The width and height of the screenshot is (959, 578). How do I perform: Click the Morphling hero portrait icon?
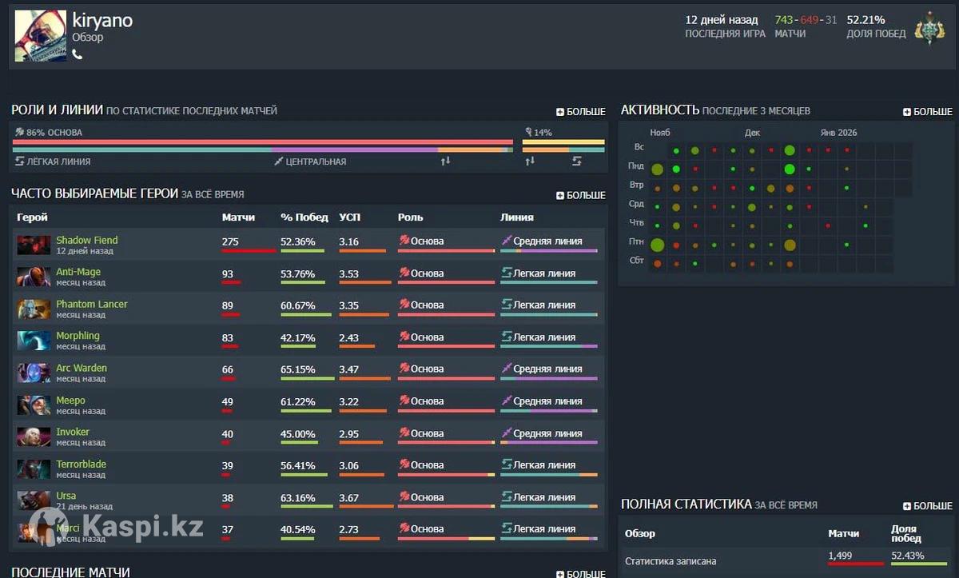click(34, 341)
